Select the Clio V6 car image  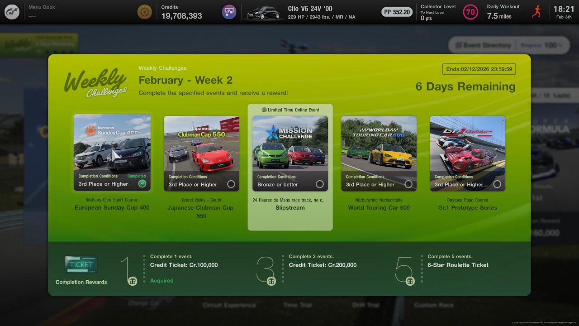(x=263, y=12)
